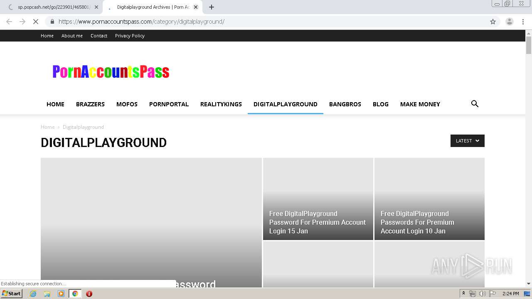
Task: Expand the LATEST sort dropdown
Action: (x=468, y=141)
